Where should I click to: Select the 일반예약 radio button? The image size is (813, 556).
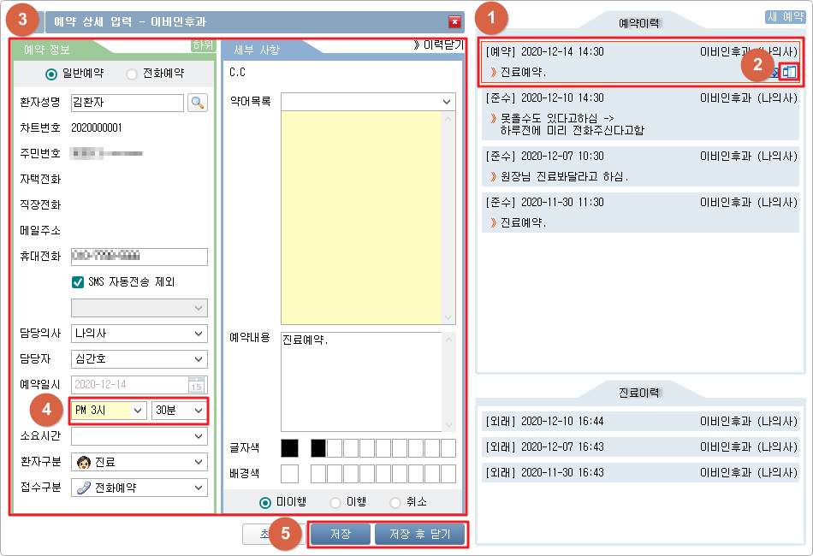coord(51,74)
